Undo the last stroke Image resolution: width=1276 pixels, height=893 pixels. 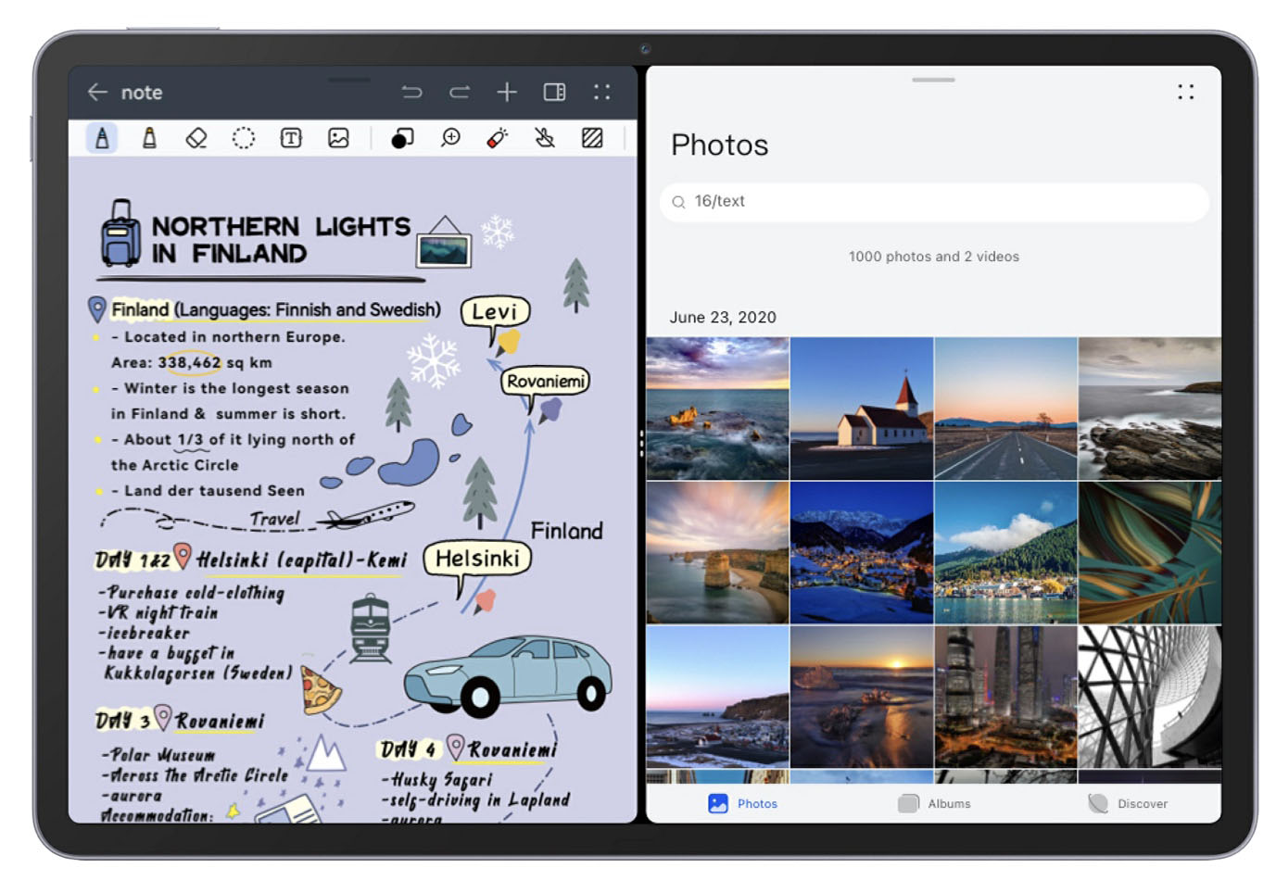click(x=412, y=92)
